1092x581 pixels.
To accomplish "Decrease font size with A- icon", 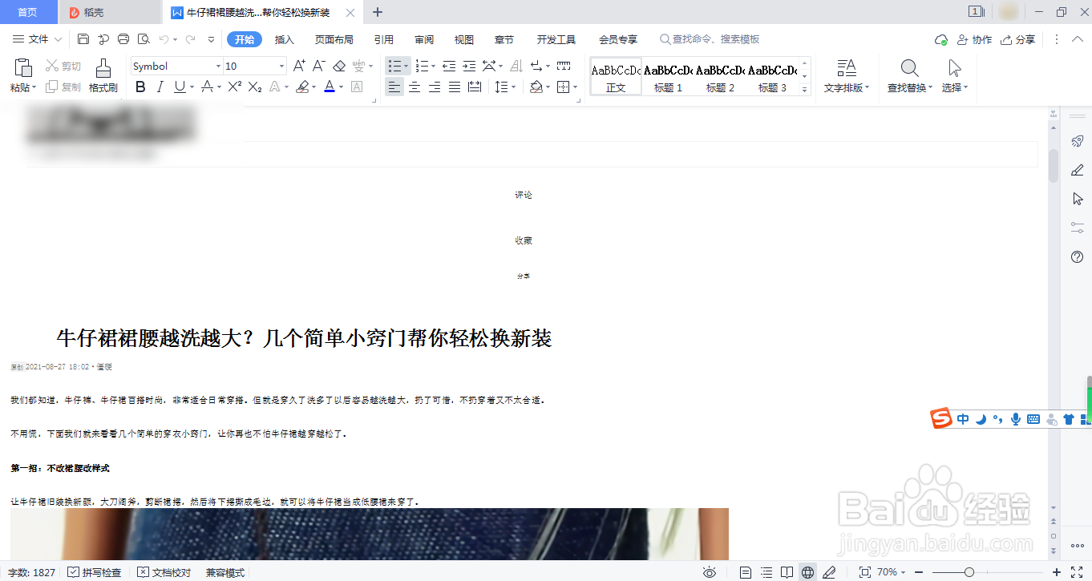I will (x=318, y=66).
